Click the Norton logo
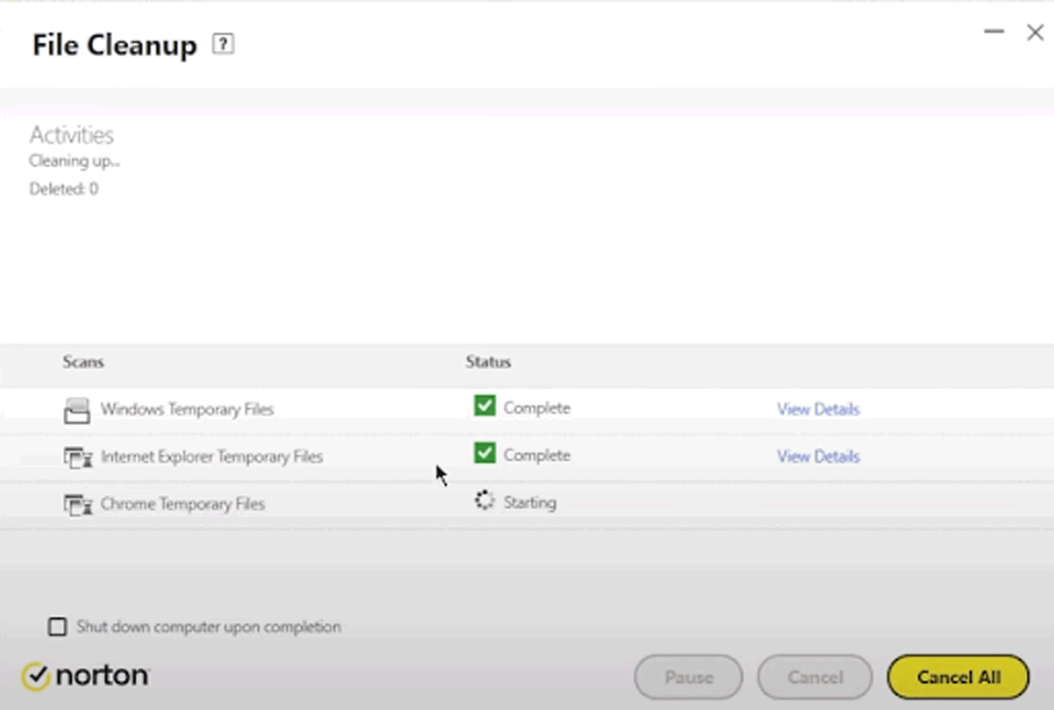Image resolution: width=1054 pixels, height=710 pixels. [85, 676]
